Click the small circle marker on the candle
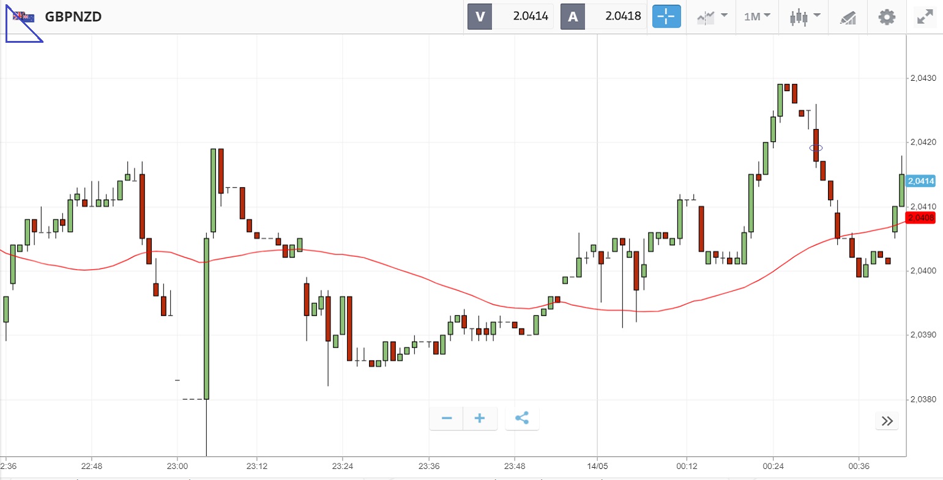943x480 pixels. click(816, 148)
